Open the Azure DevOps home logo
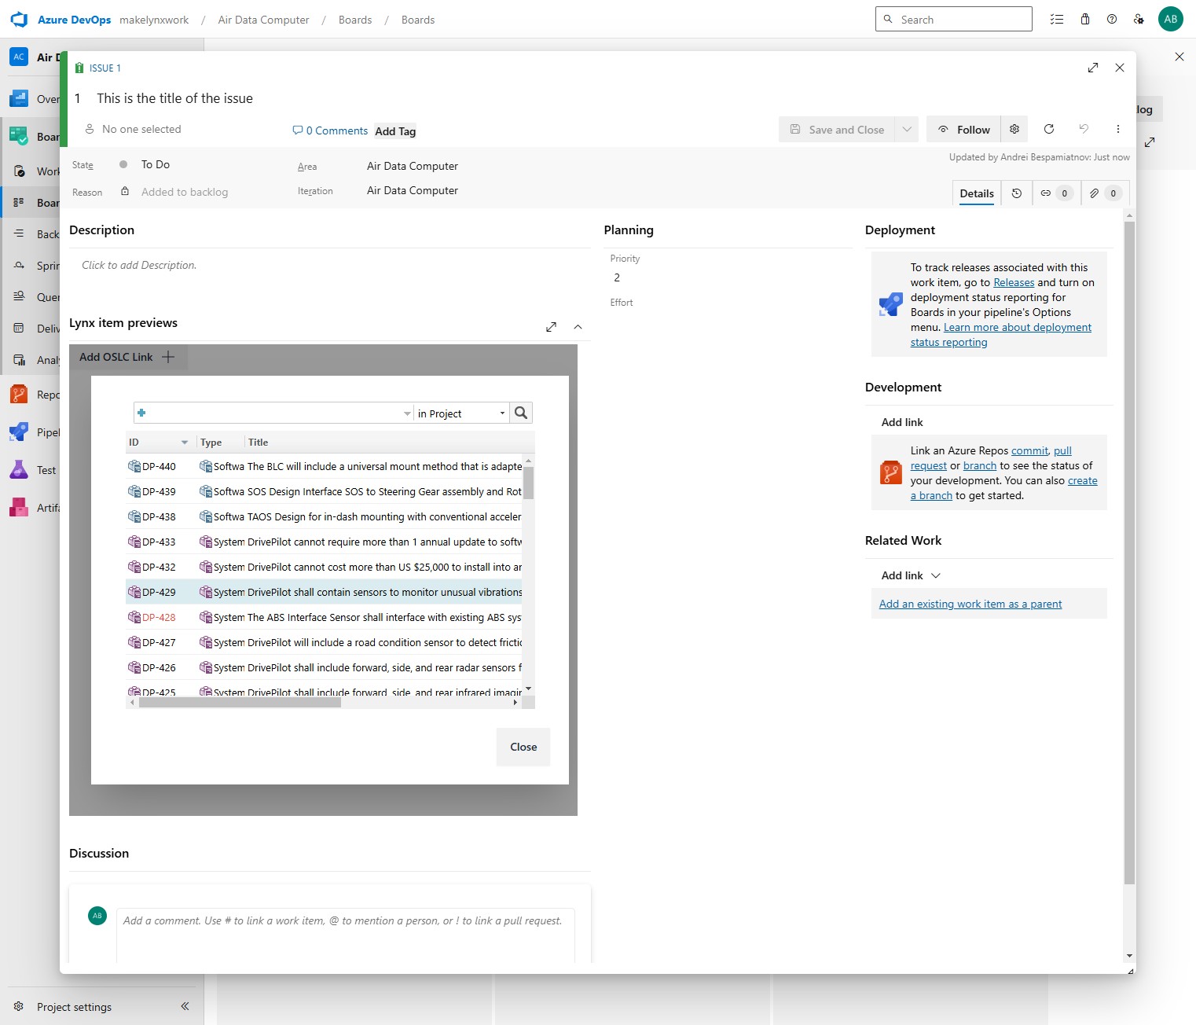 19,20
